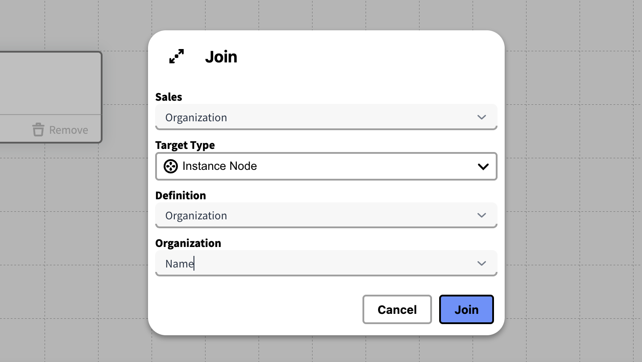Click the bold Organization field label
642x362 pixels.
(188, 243)
